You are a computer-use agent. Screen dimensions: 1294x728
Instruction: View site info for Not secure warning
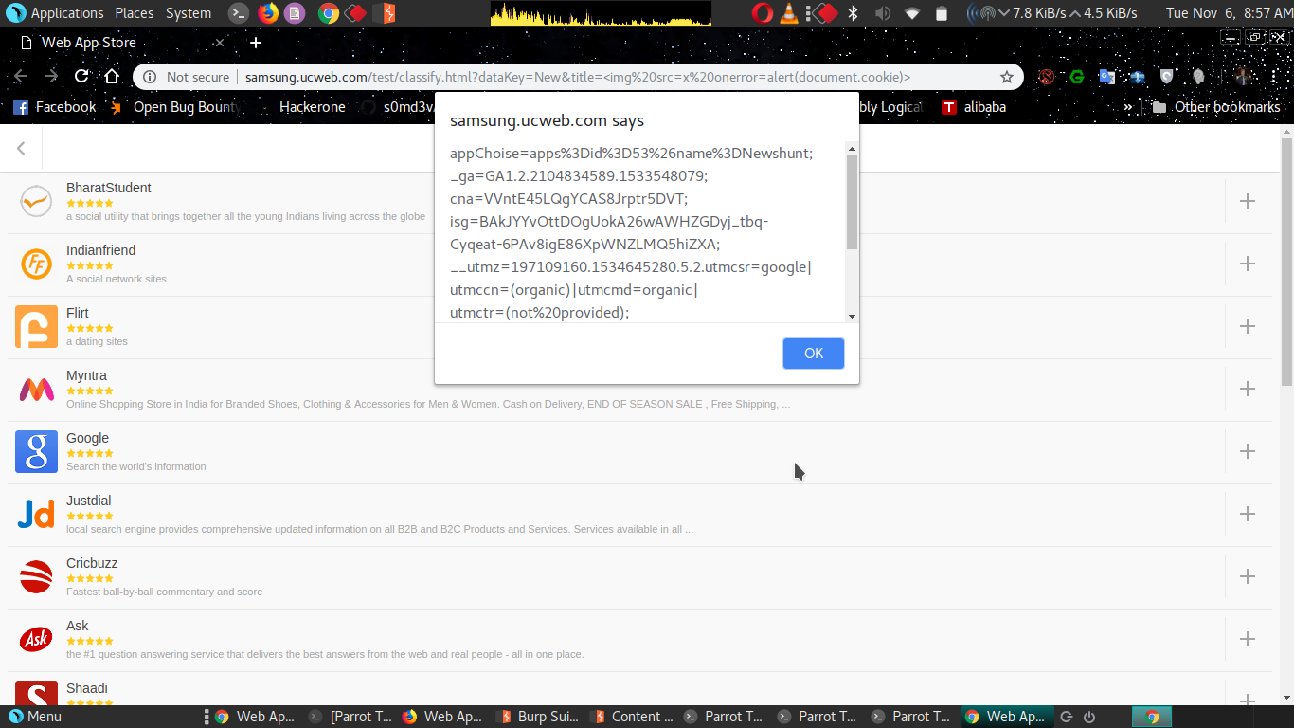[x=188, y=77]
